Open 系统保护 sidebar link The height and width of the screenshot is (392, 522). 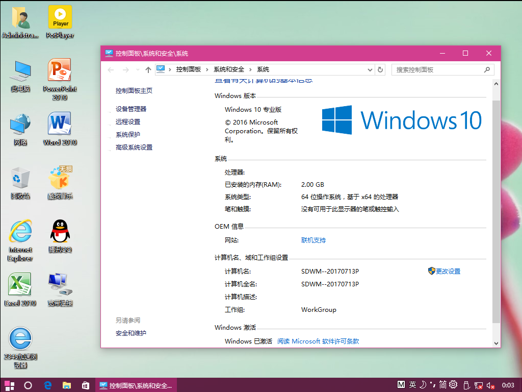pos(128,134)
